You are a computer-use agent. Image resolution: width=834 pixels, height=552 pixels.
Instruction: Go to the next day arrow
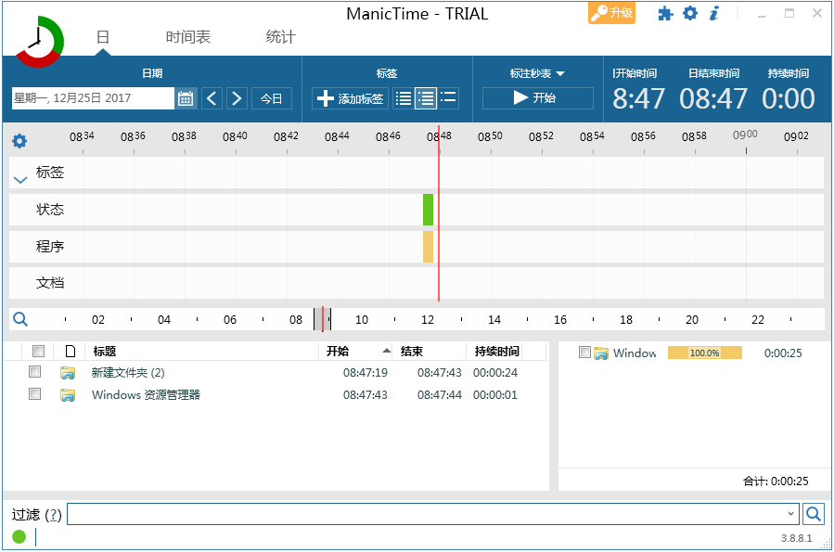pos(237,98)
